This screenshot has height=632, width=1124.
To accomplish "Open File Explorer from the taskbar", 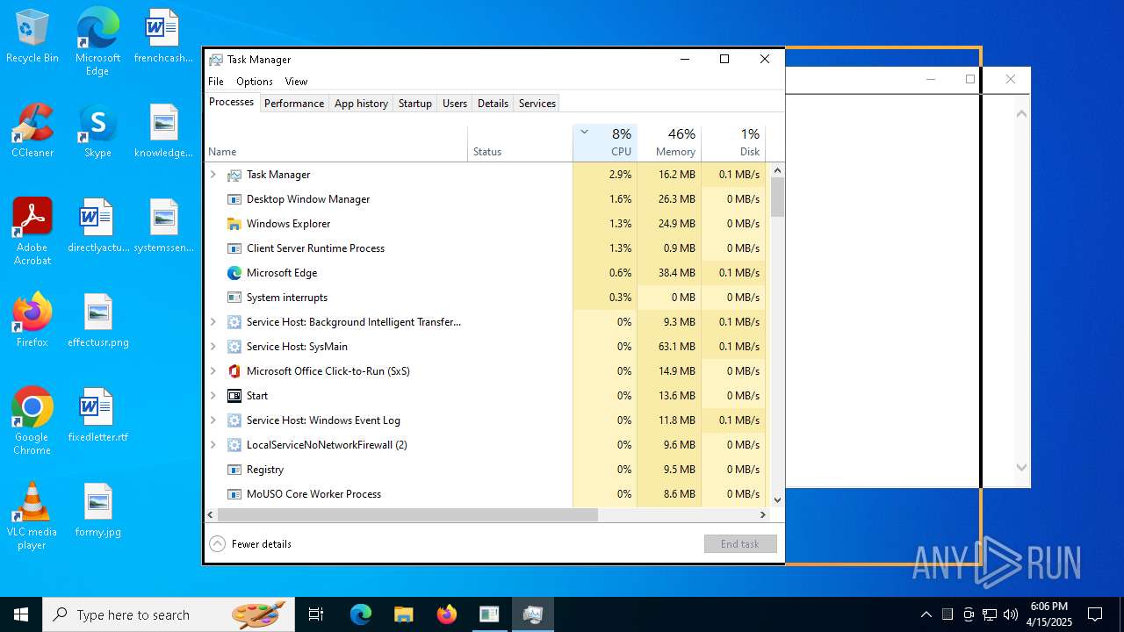I will (x=403, y=614).
